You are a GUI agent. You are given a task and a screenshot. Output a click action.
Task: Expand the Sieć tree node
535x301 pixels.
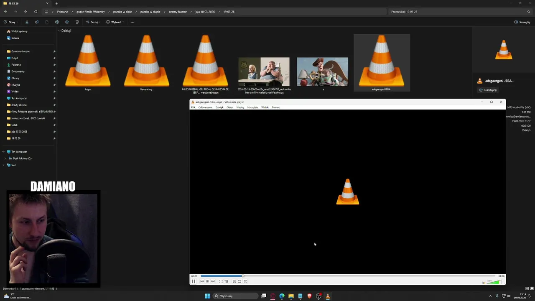click(3, 165)
